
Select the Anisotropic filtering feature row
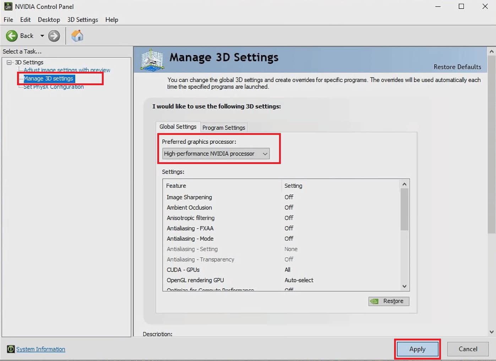pyautogui.click(x=282, y=218)
